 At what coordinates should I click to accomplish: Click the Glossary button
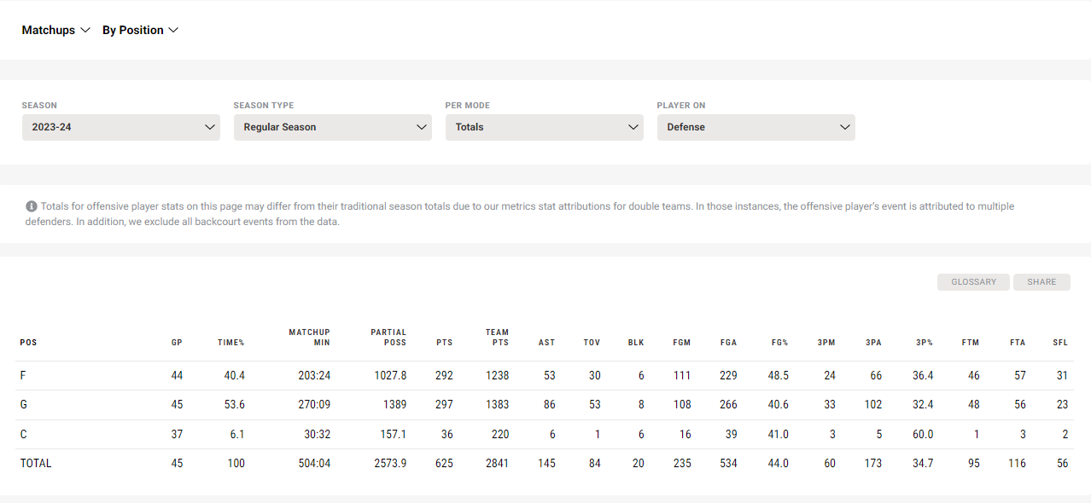point(973,282)
